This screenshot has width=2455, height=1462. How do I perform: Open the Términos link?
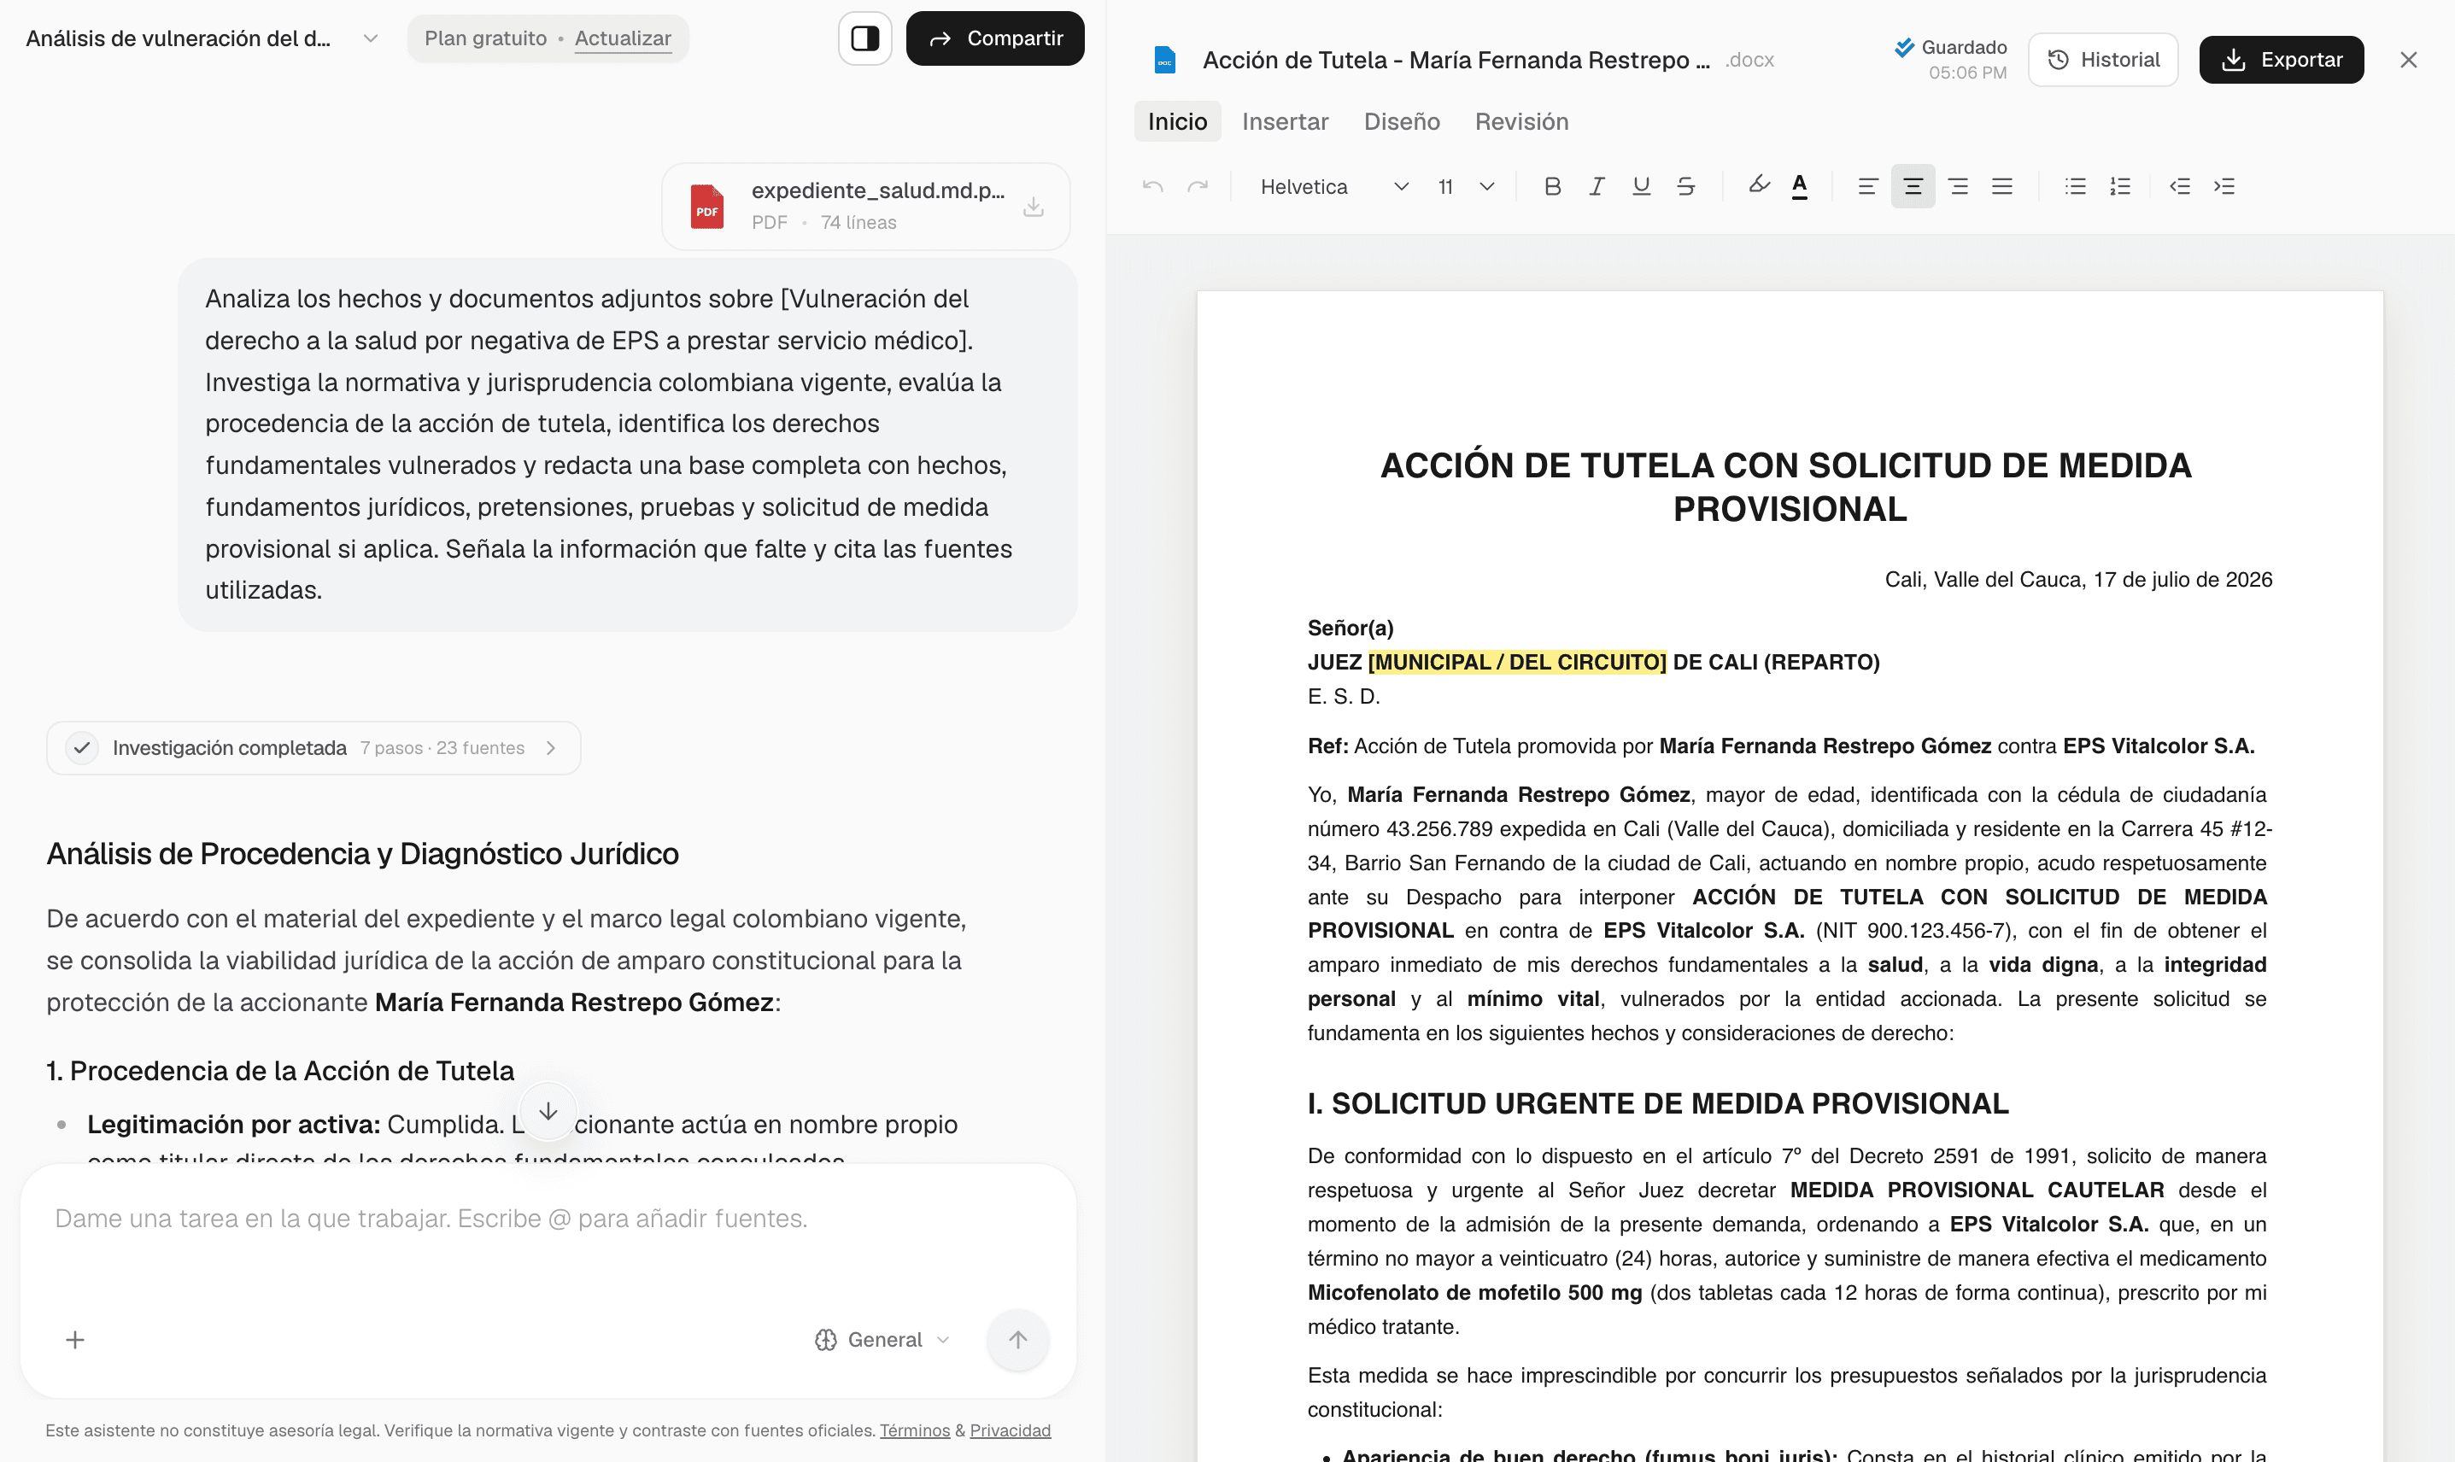coord(914,1430)
